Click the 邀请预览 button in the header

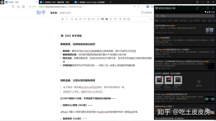(147, 13)
